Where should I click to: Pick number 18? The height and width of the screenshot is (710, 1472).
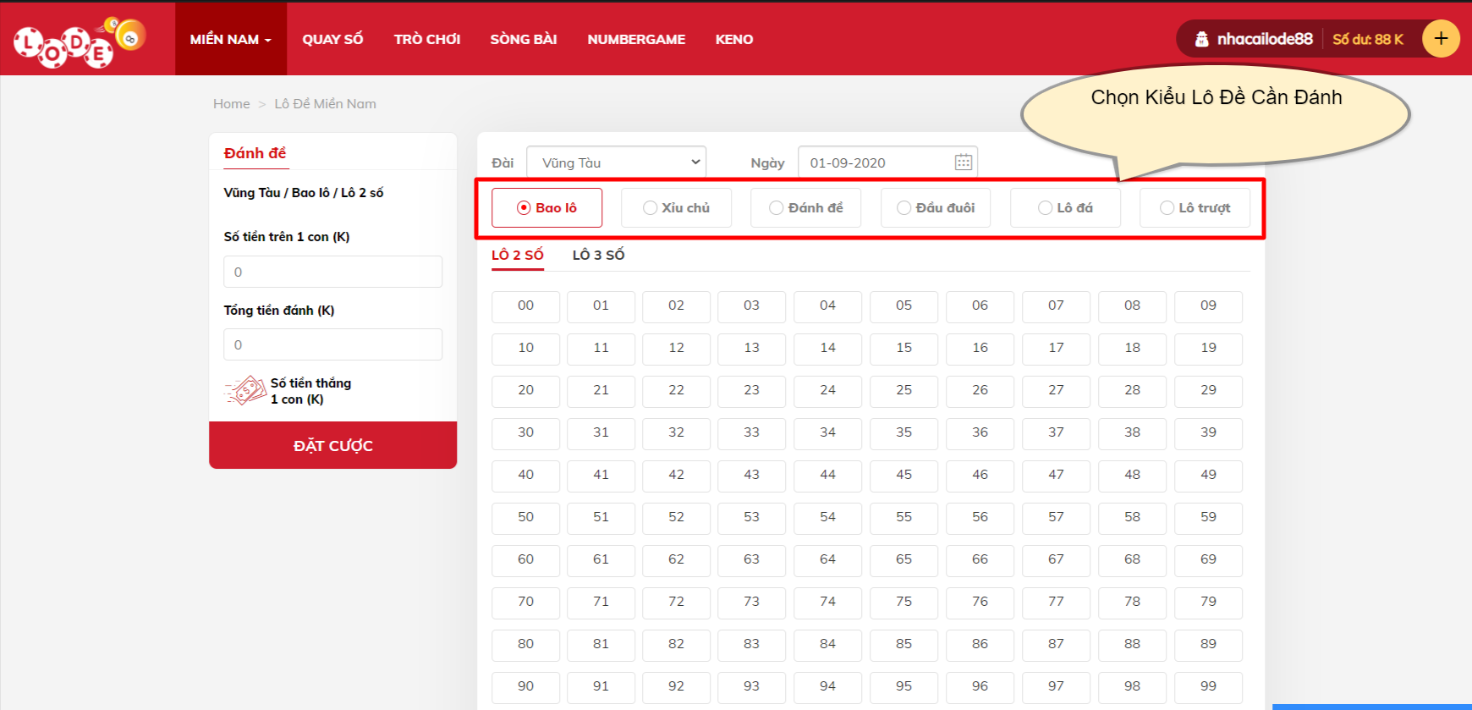(1132, 349)
